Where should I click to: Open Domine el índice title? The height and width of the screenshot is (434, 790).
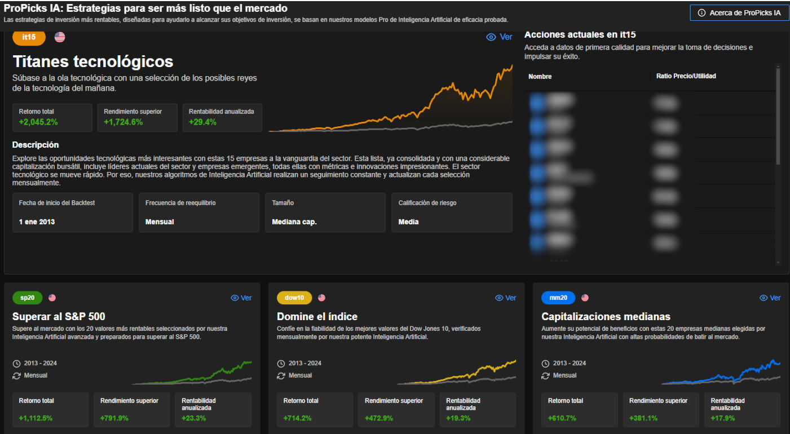[317, 317]
